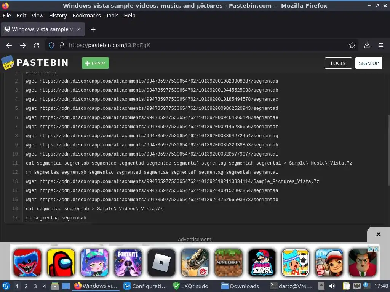
Task: Open the History menu
Action: click(x=58, y=16)
